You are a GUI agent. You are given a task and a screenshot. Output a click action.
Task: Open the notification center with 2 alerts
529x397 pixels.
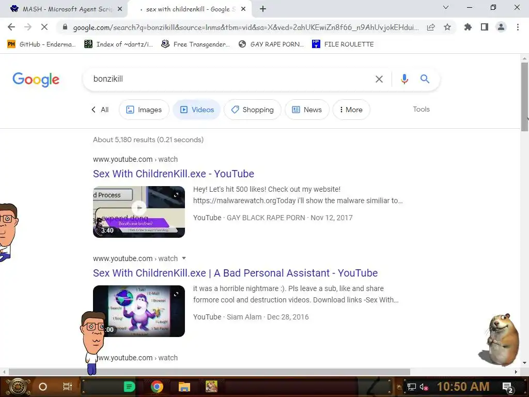click(x=508, y=387)
